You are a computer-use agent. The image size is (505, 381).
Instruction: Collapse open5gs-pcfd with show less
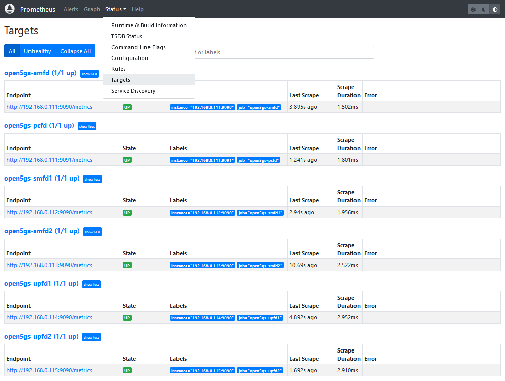(87, 127)
